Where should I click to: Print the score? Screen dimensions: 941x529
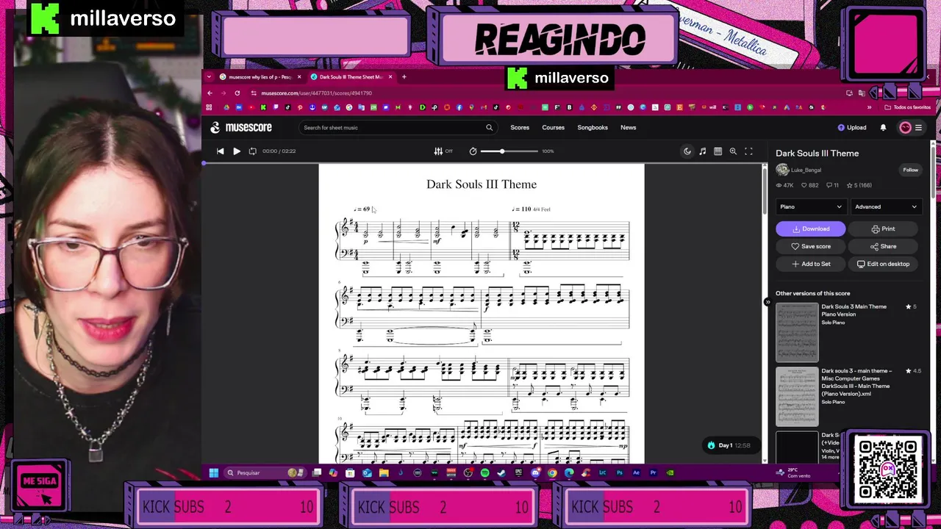tap(884, 228)
